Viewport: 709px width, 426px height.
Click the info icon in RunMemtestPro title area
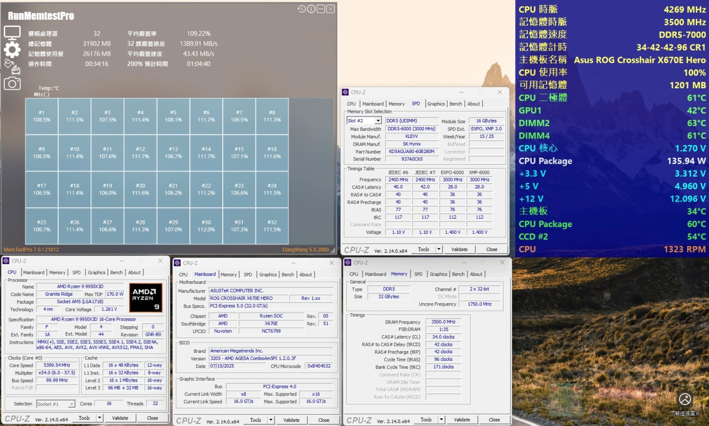point(311,9)
